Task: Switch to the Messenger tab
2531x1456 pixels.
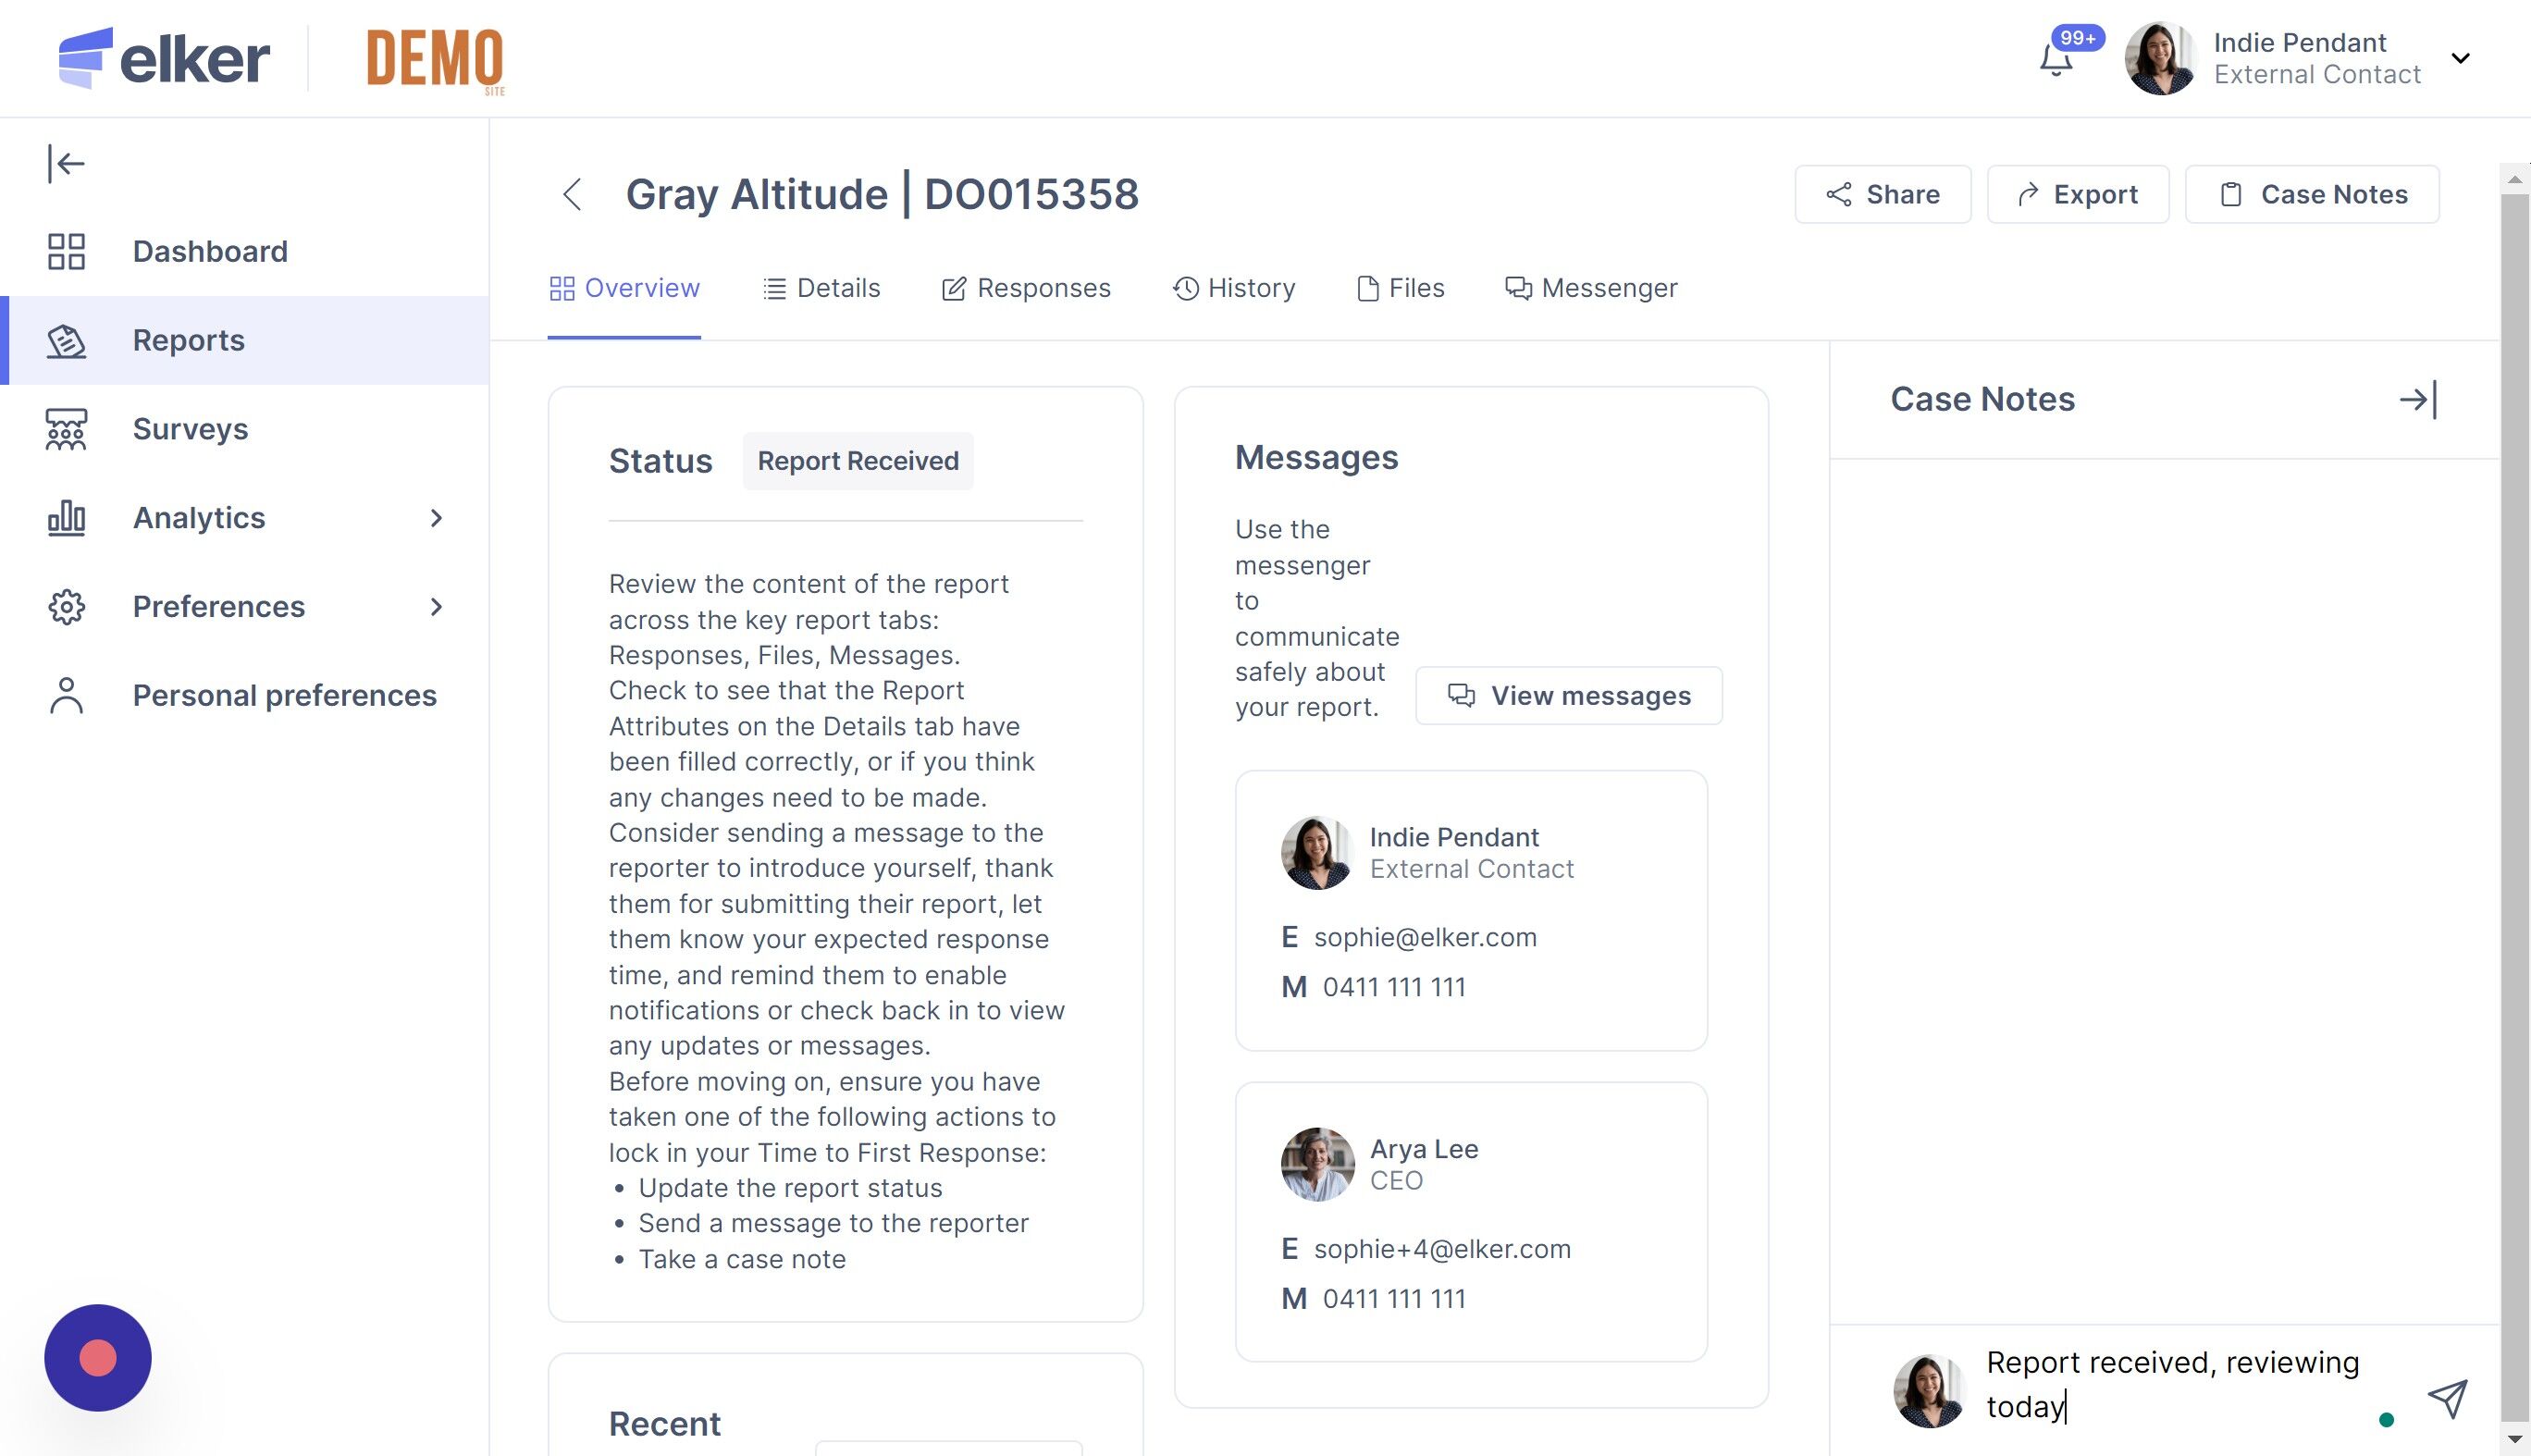Action: pos(1591,288)
